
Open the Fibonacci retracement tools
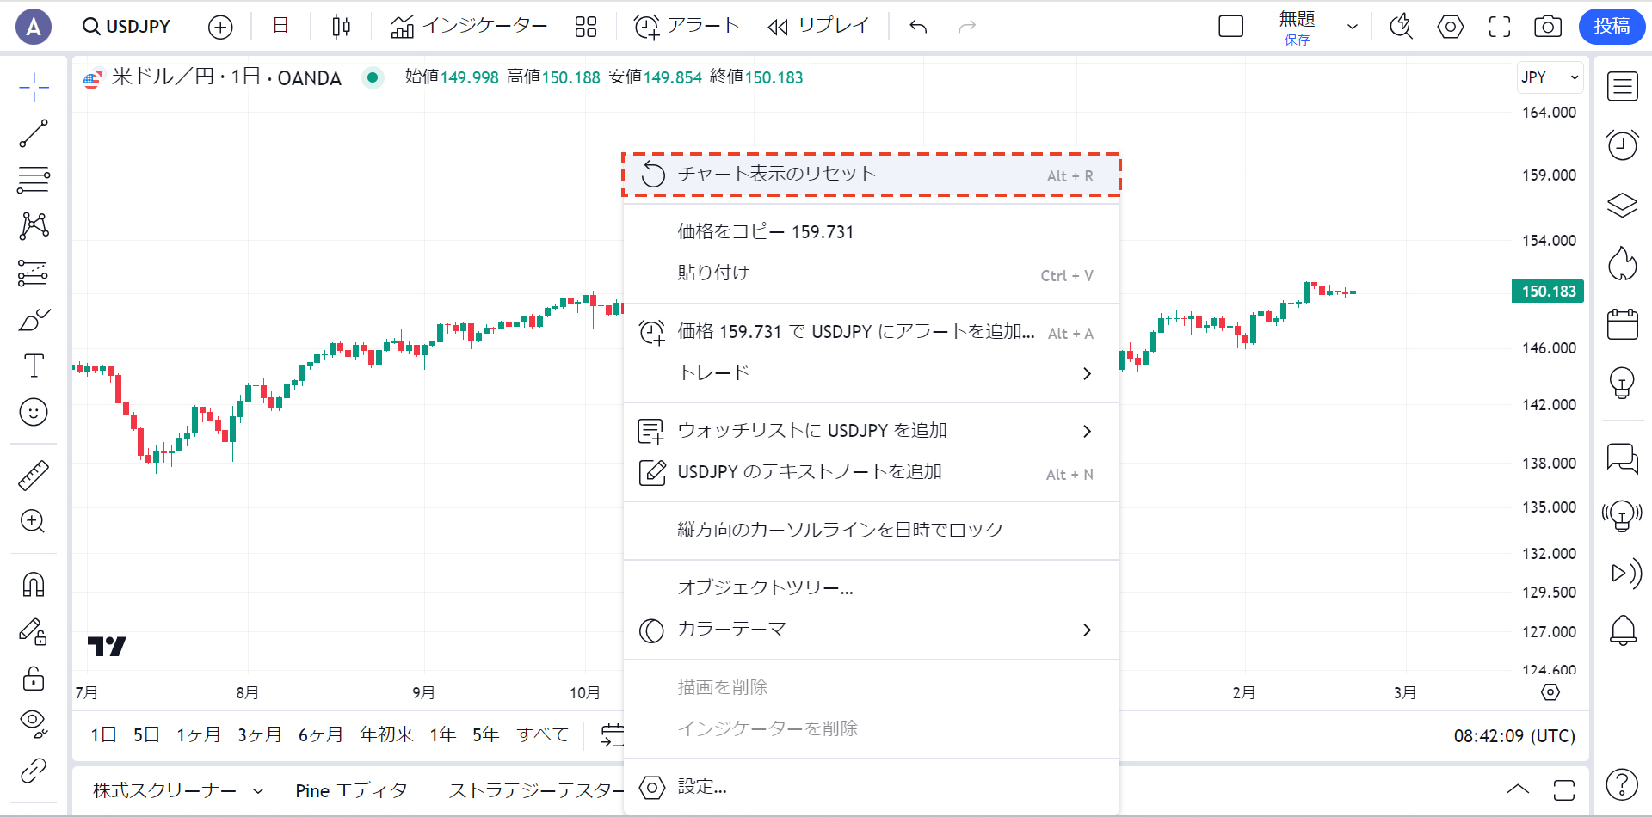point(34,180)
